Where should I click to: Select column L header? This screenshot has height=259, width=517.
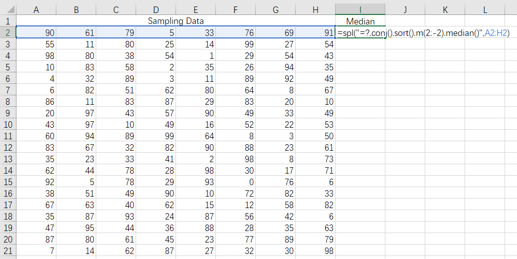click(485, 9)
